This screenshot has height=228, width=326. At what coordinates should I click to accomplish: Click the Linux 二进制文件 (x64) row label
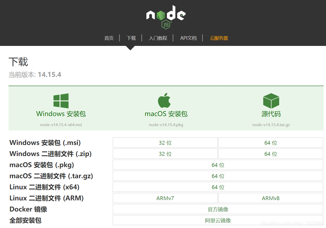tap(44, 187)
